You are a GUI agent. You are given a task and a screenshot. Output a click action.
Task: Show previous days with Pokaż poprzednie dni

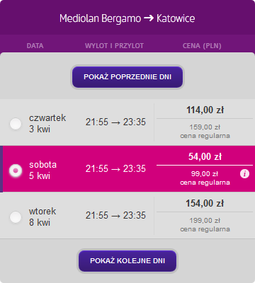(x=127, y=77)
